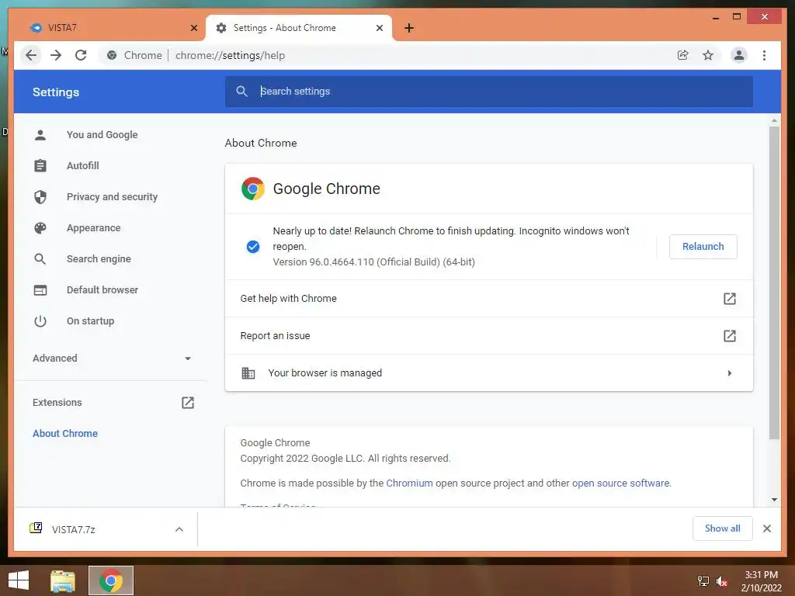The image size is (795, 596).
Task: Click the page scrollbar thumb
Action: pyautogui.click(x=774, y=282)
